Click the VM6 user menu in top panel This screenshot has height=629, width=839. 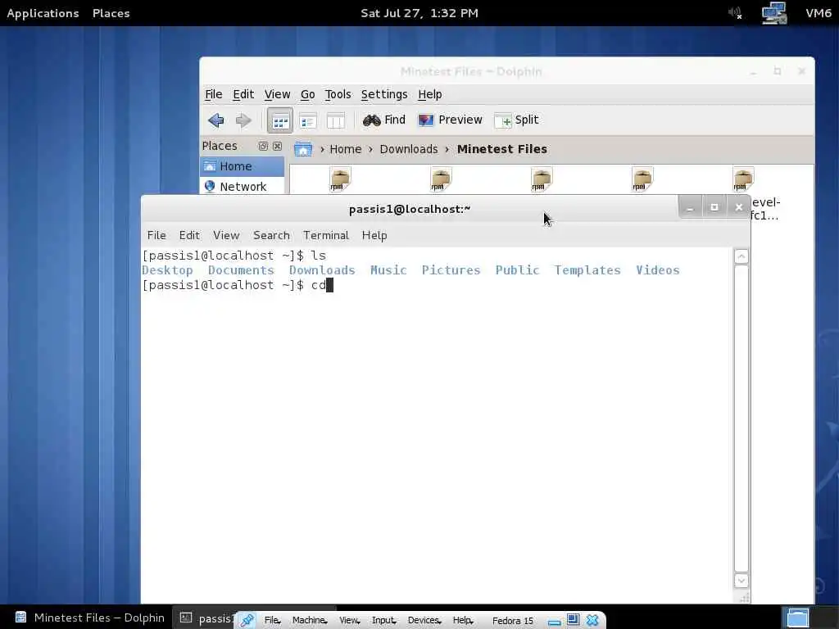point(819,13)
